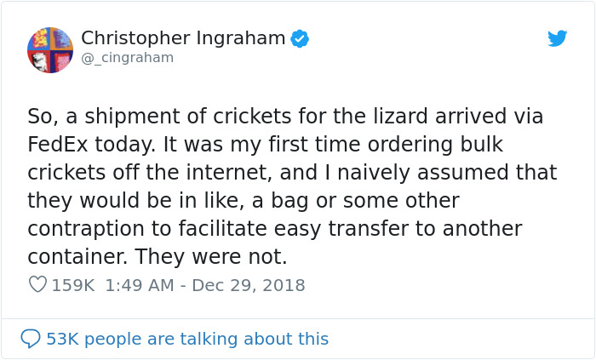Click the speech bubble reply icon
Image resolution: width=596 pixels, height=360 pixels.
tap(31, 338)
